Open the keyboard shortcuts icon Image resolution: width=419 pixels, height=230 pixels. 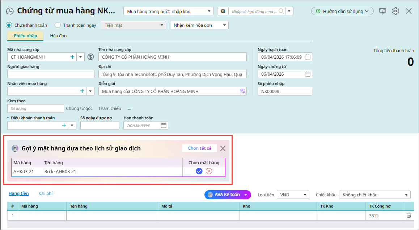tap(382, 11)
